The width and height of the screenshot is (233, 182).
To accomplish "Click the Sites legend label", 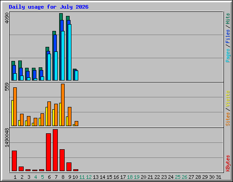I will [228, 119].
